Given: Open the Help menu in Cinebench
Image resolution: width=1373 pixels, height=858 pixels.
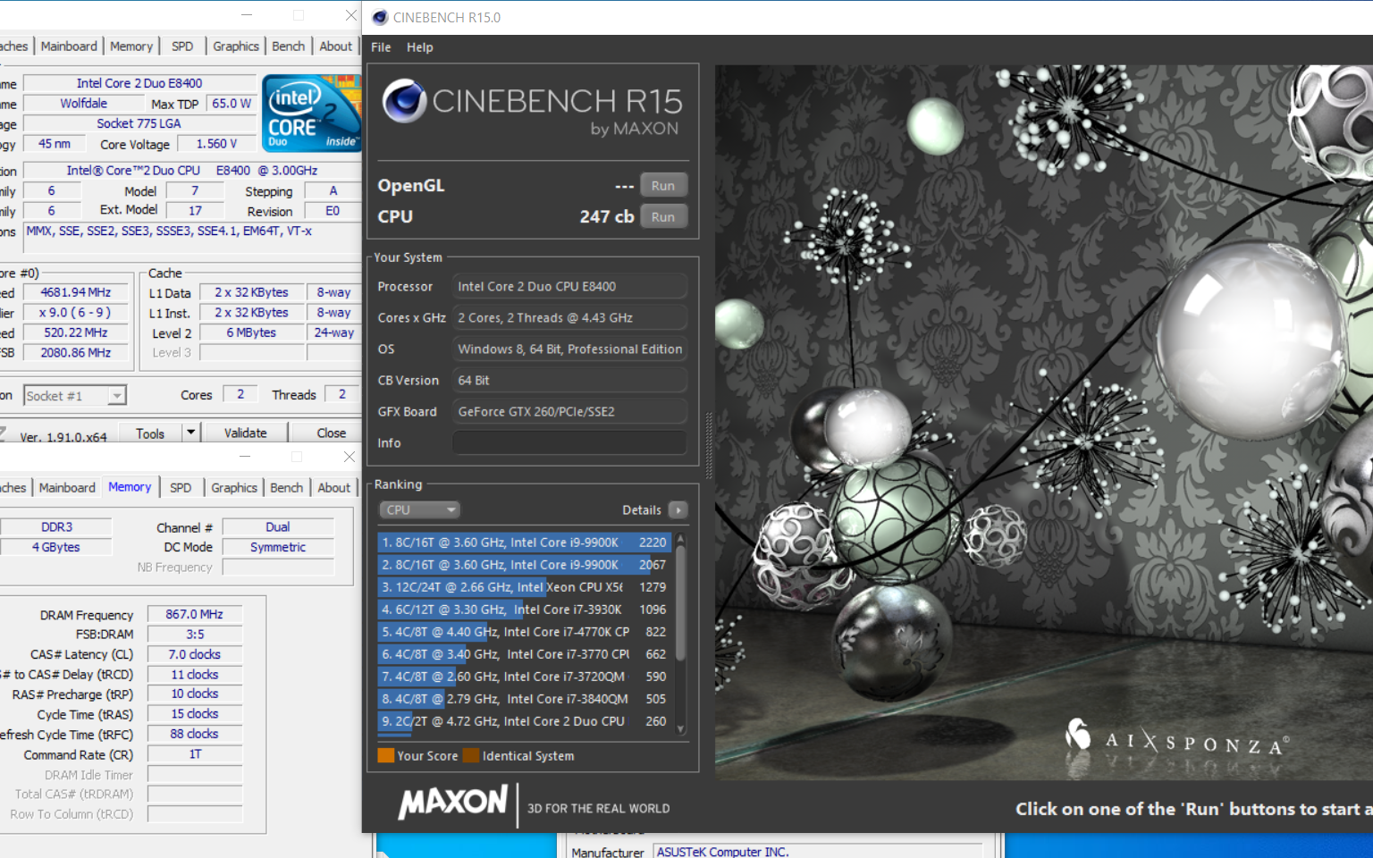Looking at the screenshot, I should click(x=419, y=47).
